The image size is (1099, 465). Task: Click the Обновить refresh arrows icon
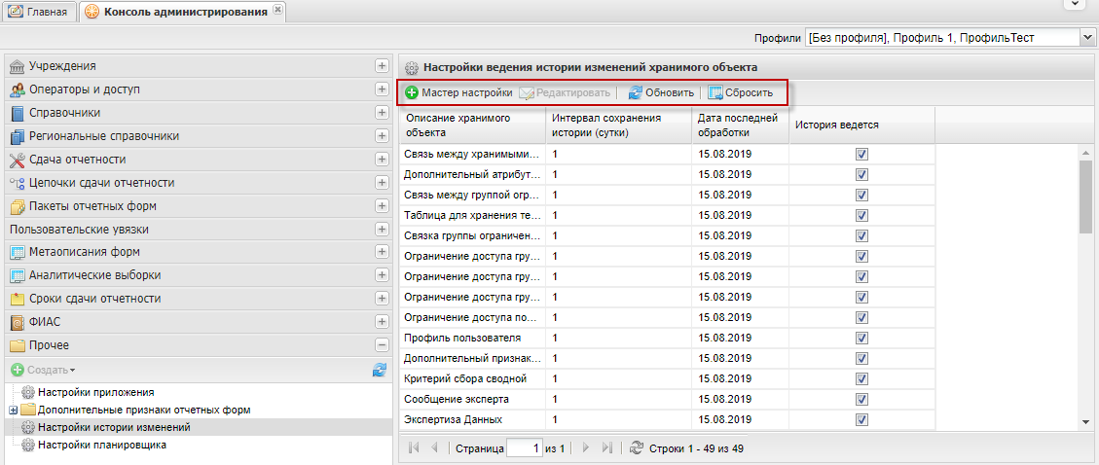click(x=635, y=92)
